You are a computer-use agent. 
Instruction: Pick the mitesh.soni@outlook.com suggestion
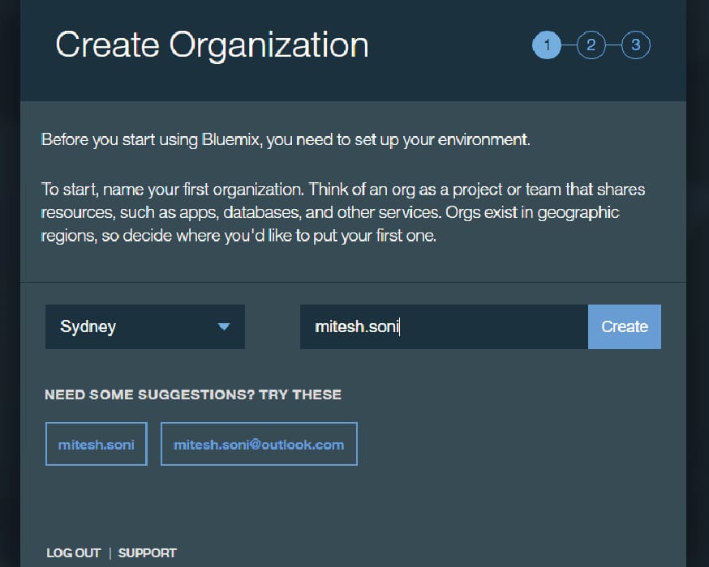coord(259,444)
